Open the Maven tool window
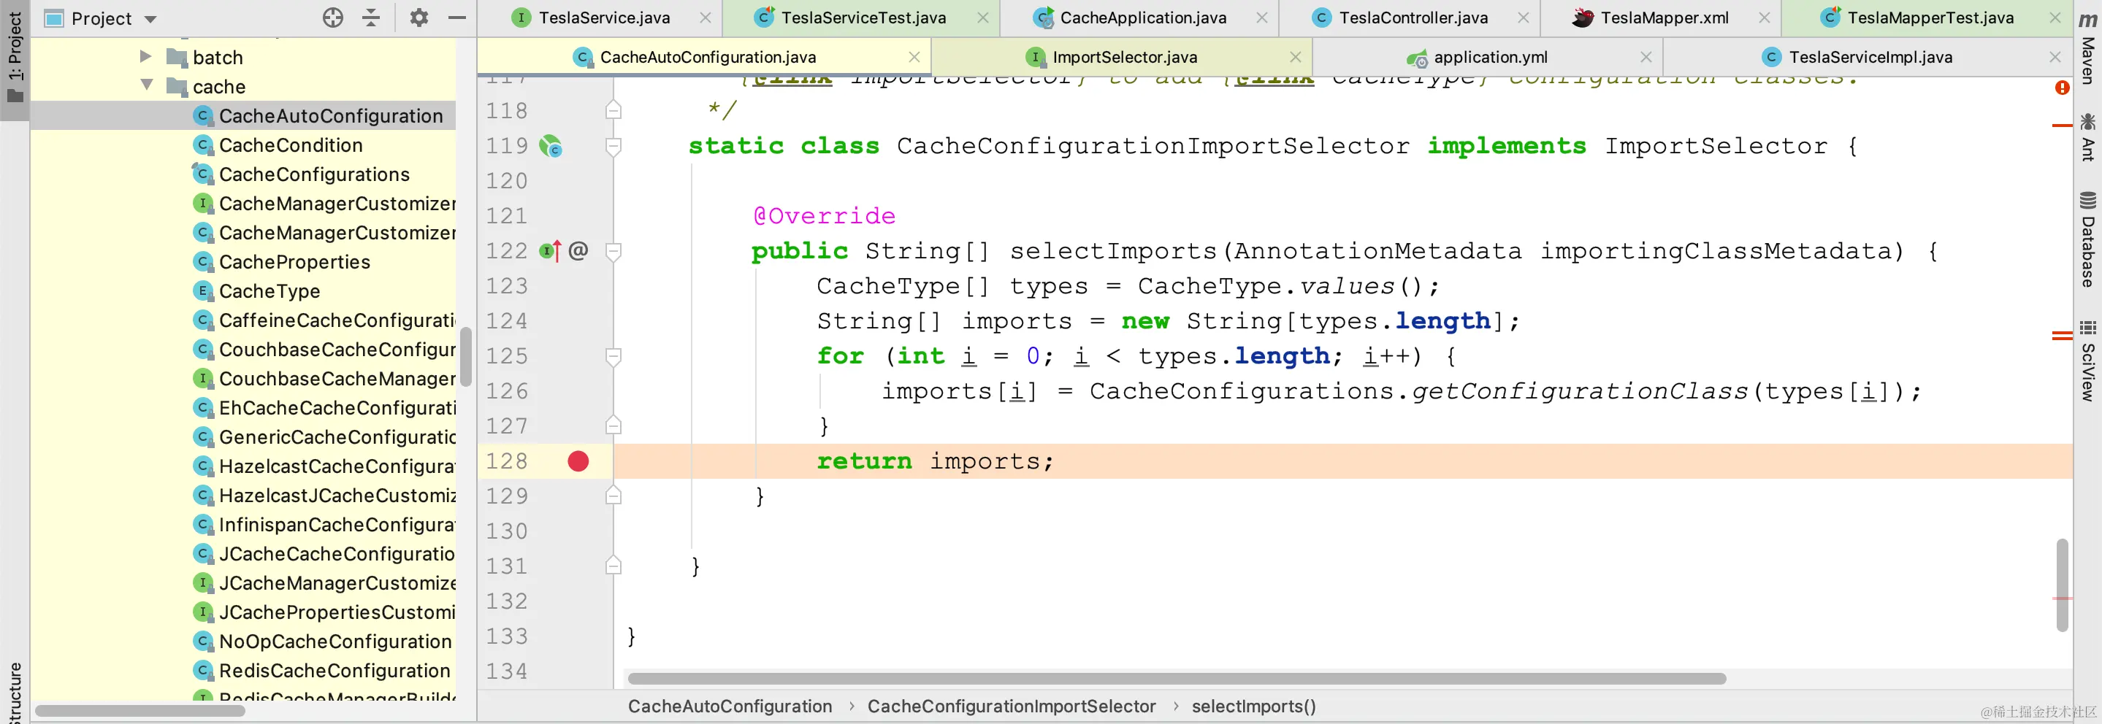The width and height of the screenshot is (2102, 724). pyautogui.click(x=2088, y=47)
